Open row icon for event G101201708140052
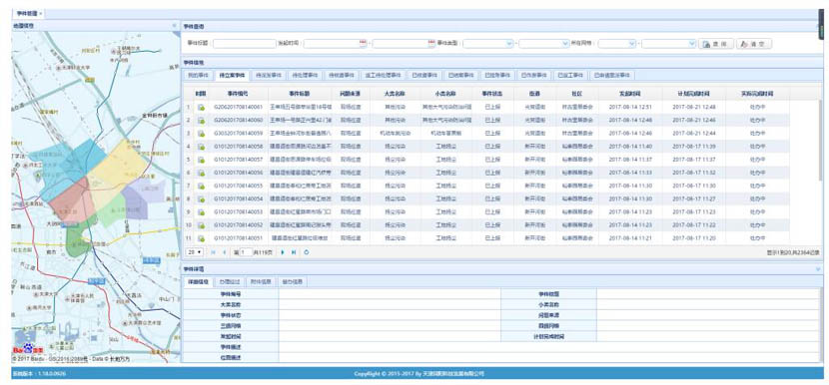829x385 pixels. click(x=201, y=225)
